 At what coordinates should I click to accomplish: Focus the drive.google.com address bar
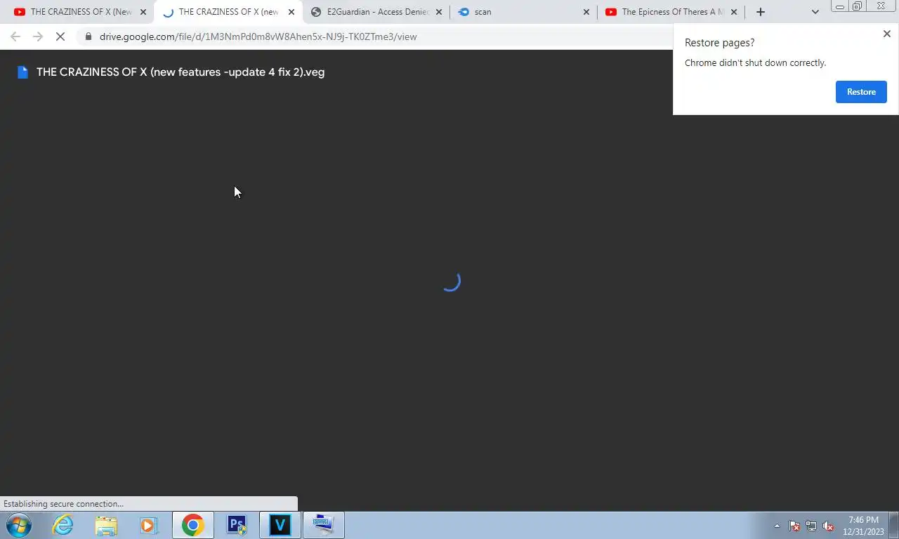258,36
